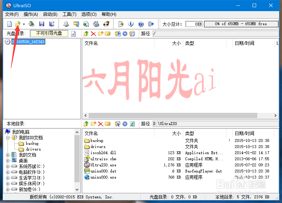This screenshot has height=203, width=282.
Task: Click the rename icon in disc directory toolbar
Action: (x=108, y=34)
